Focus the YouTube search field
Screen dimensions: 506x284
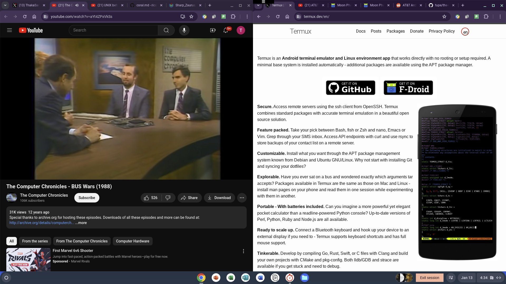[x=113, y=30]
